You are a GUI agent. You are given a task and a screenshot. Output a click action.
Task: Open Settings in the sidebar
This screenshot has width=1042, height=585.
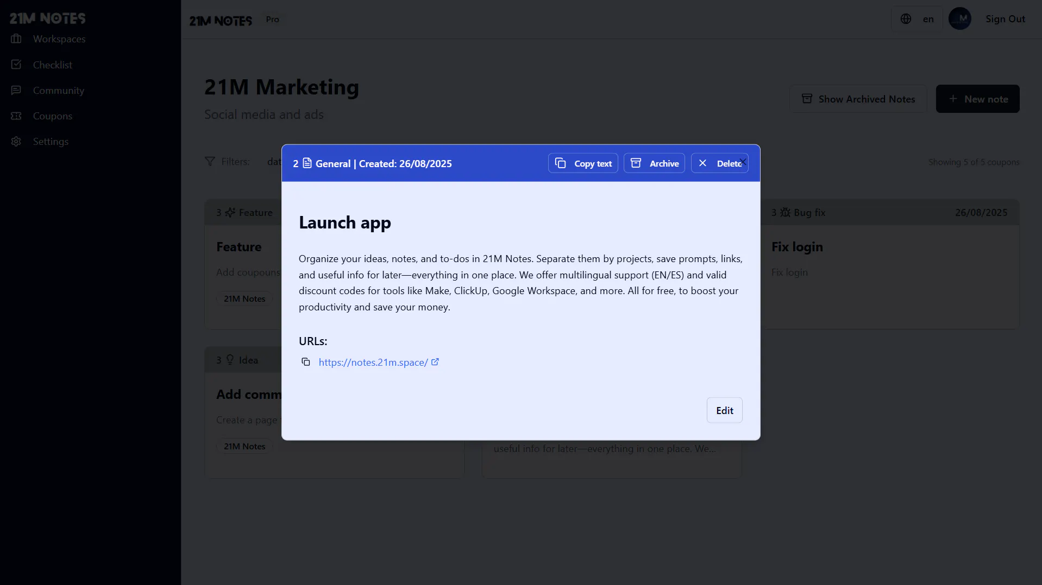pyautogui.click(x=51, y=141)
